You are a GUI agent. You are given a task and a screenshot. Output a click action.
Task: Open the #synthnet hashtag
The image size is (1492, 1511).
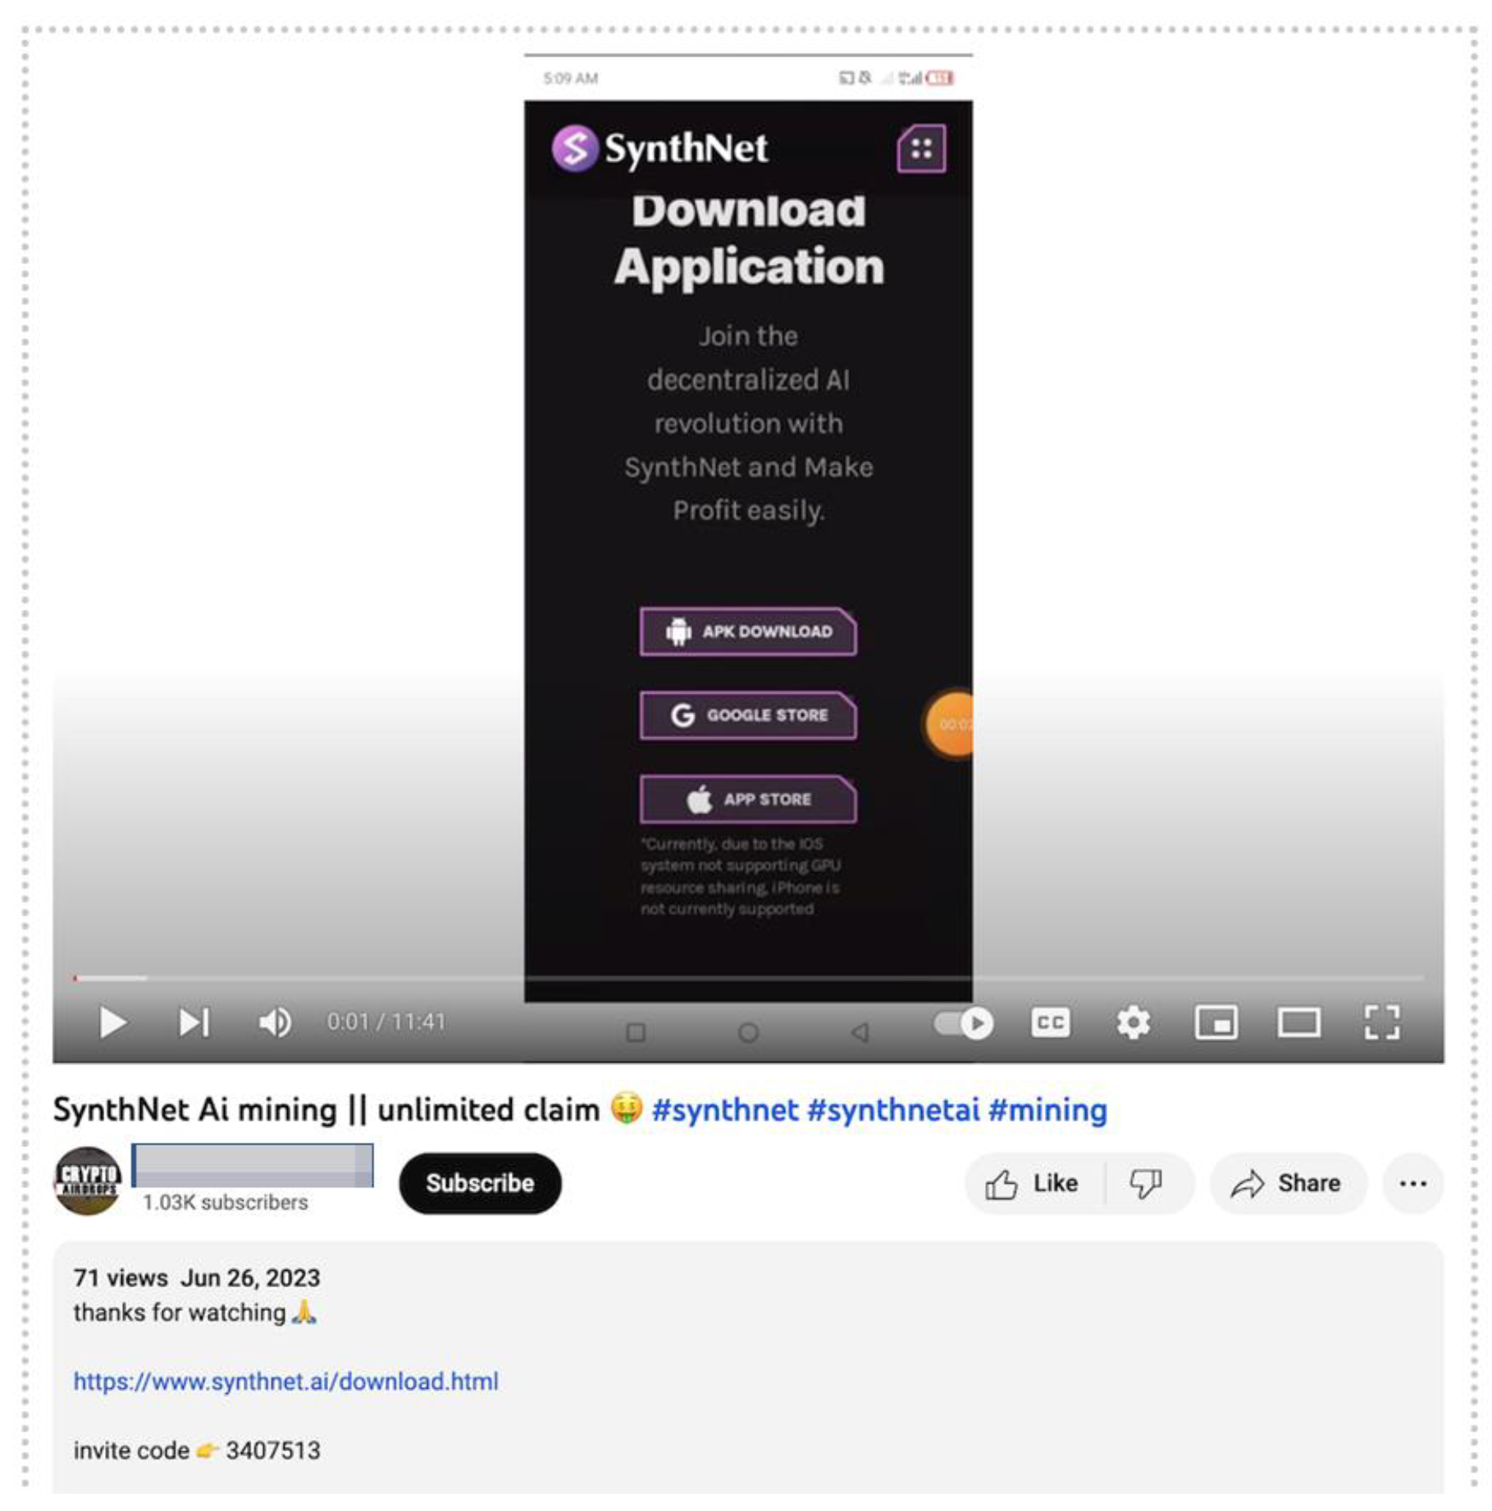tap(725, 1110)
